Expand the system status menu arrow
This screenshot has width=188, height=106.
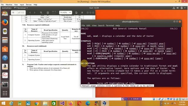(185, 8)
